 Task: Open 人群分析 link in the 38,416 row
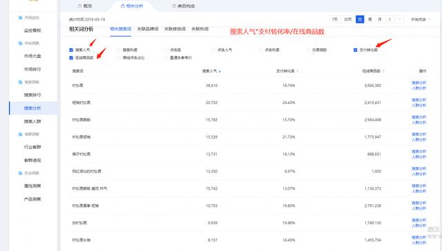point(419,88)
